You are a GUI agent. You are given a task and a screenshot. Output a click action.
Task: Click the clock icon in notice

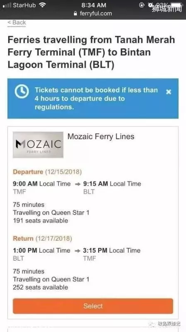click(22, 91)
